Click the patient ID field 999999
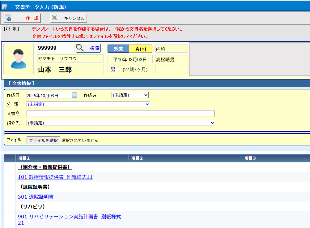Screen dimensions: 310x228 pos(56,48)
